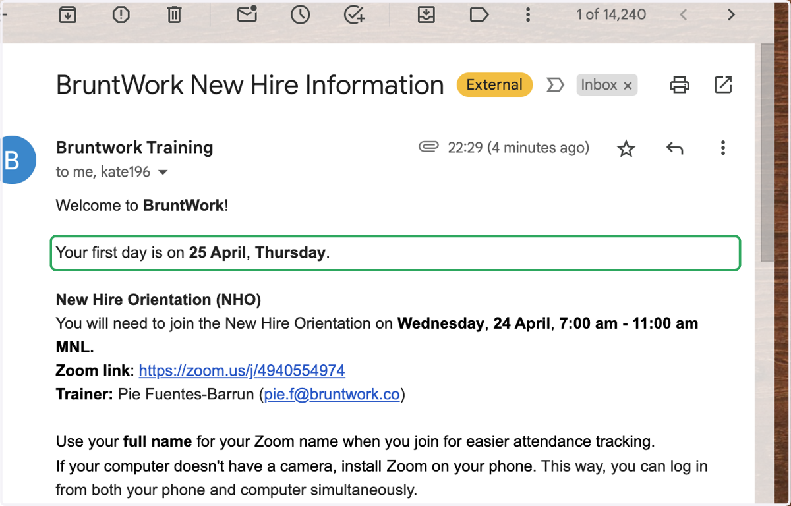The height and width of the screenshot is (506, 791).
Task: Open the message More menu dots
Action: 723,148
